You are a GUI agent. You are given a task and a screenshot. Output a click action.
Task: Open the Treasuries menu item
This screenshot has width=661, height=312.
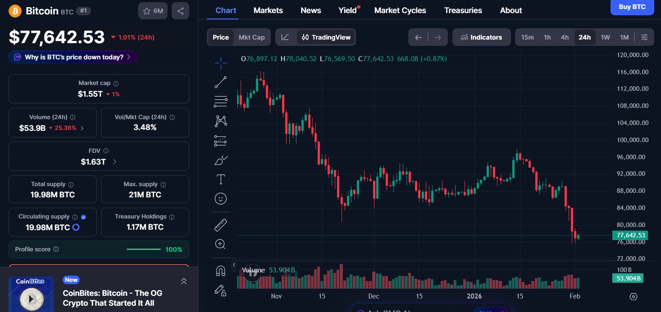[x=463, y=10]
